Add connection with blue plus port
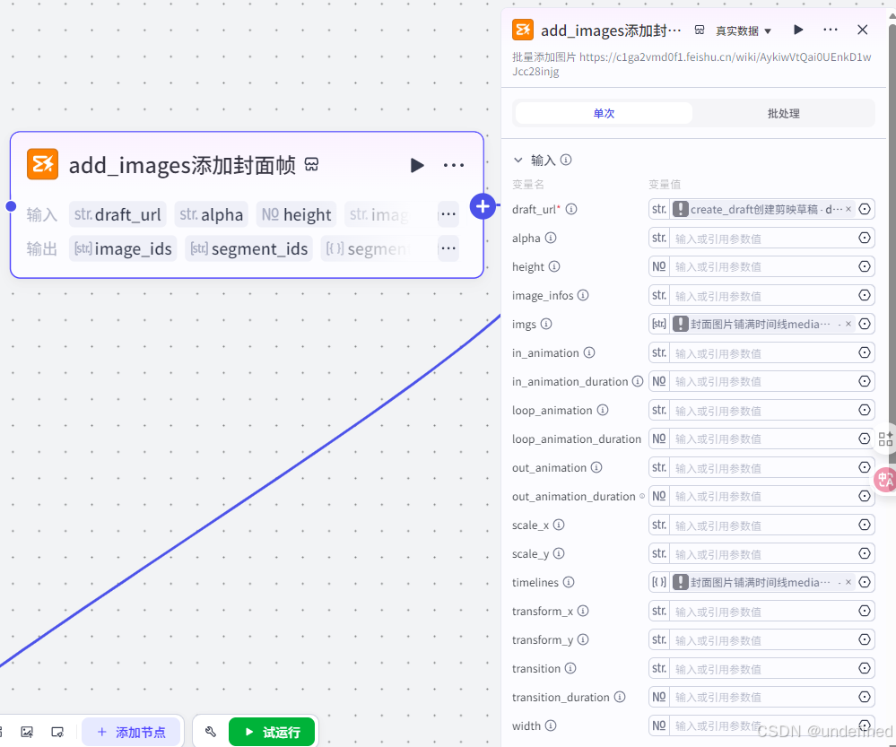Viewport: 896px width, 747px height. point(483,207)
